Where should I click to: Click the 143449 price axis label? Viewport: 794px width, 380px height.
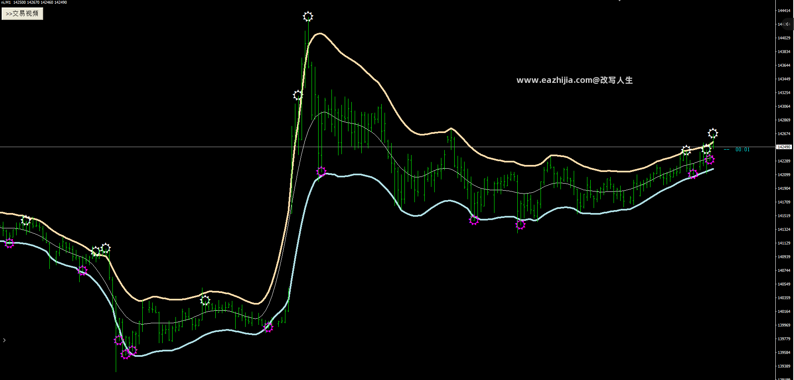click(x=784, y=79)
